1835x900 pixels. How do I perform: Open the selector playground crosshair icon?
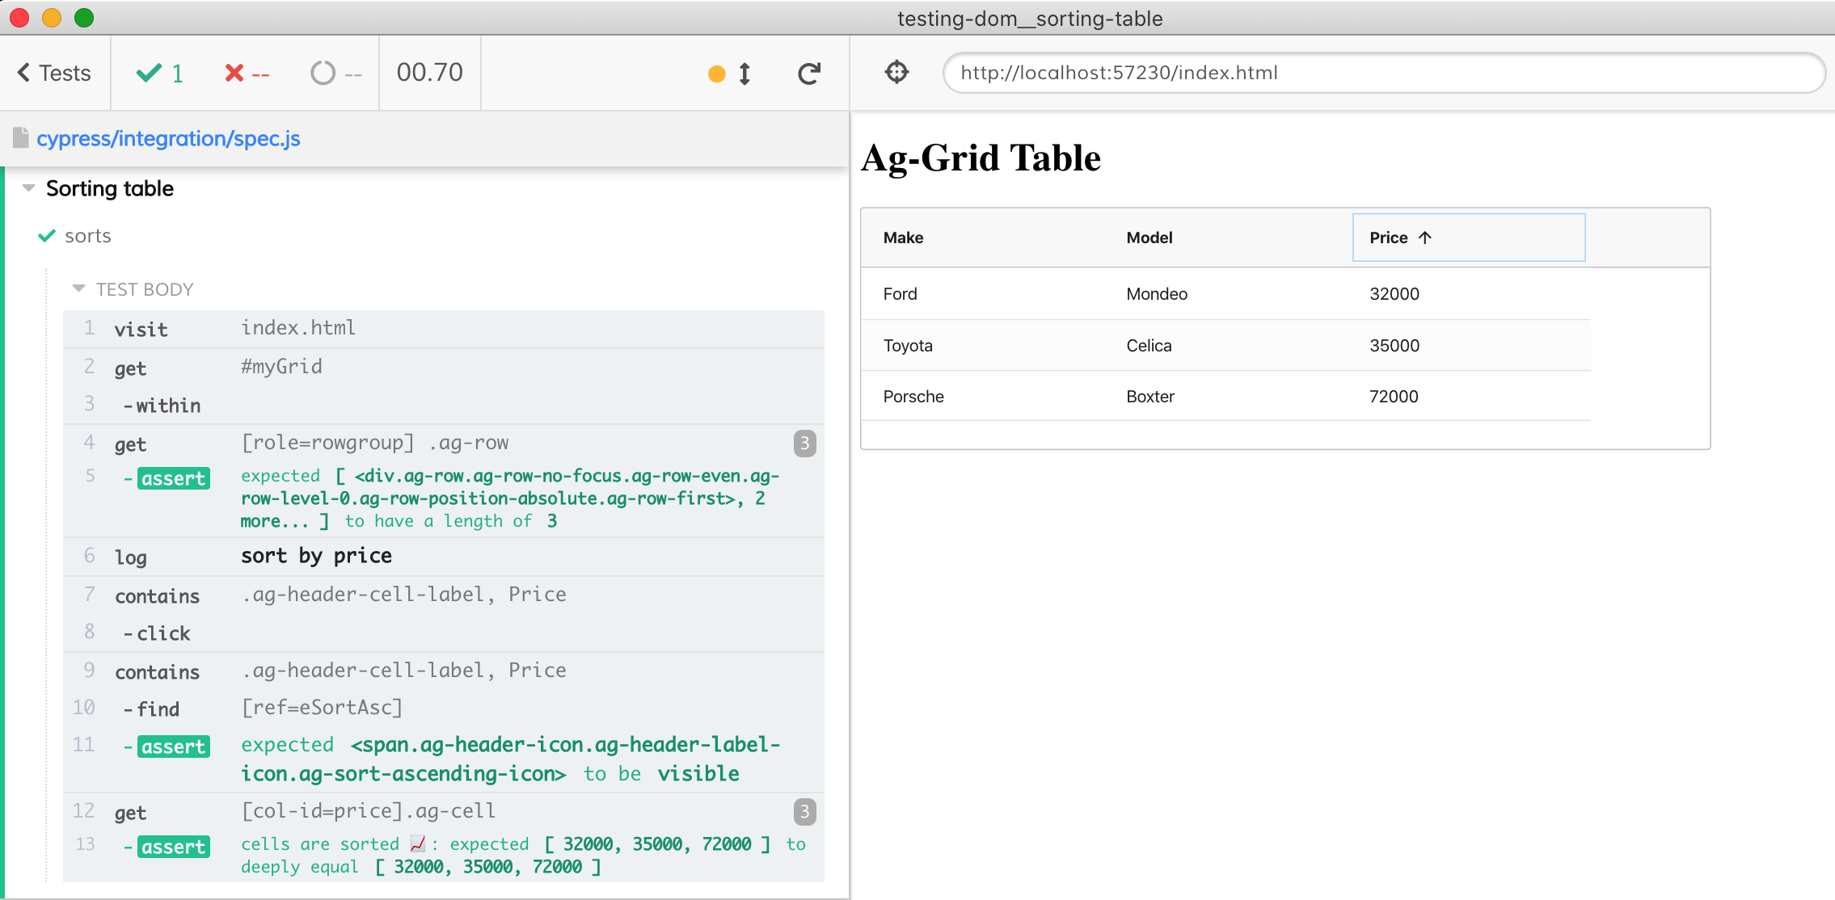click(x=896, y=73)
